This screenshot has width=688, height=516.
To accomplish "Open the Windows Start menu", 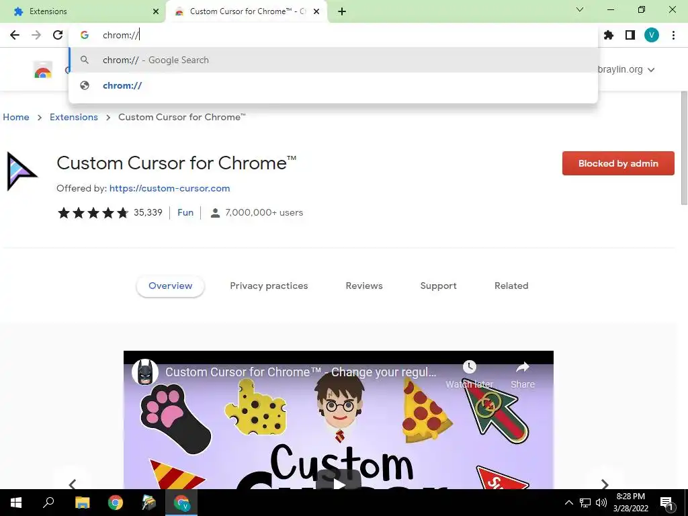I will tap(16, 503).
